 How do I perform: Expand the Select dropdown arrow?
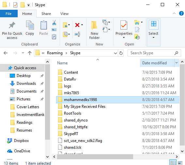153,38
